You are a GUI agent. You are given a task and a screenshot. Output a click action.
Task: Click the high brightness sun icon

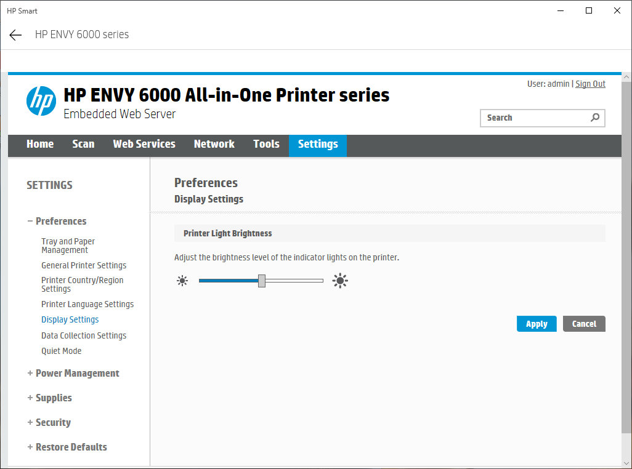point(340,281)
